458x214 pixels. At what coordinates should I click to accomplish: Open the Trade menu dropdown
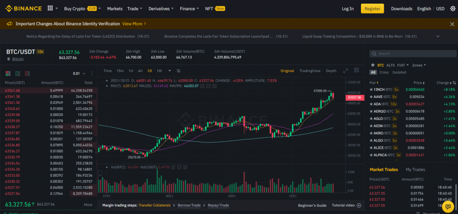135,9
